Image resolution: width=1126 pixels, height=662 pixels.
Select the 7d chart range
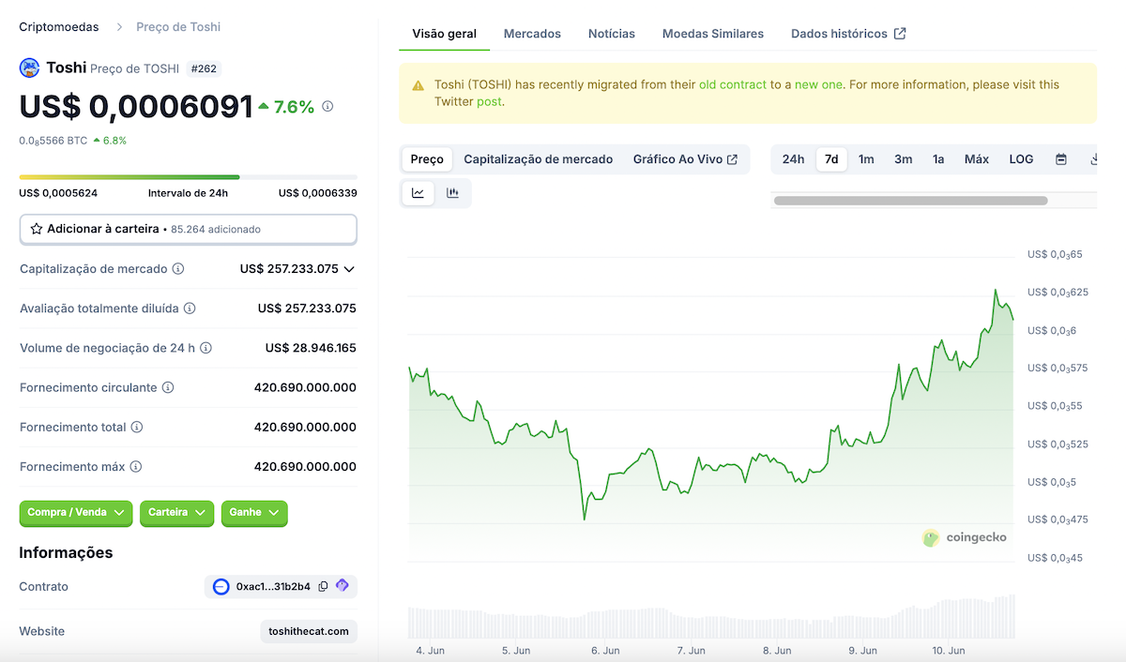tap(831, 159)
